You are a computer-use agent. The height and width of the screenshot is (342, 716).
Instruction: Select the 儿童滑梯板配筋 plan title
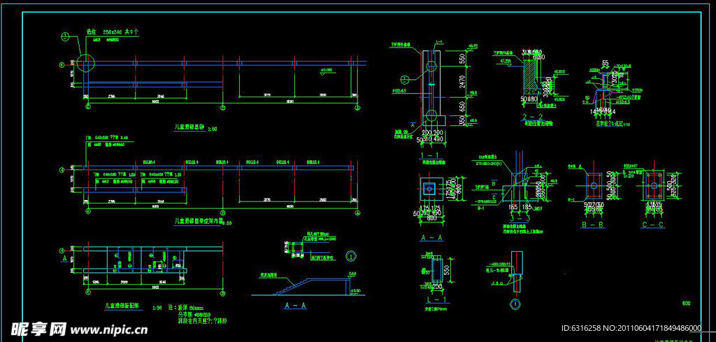pos(122,306)
